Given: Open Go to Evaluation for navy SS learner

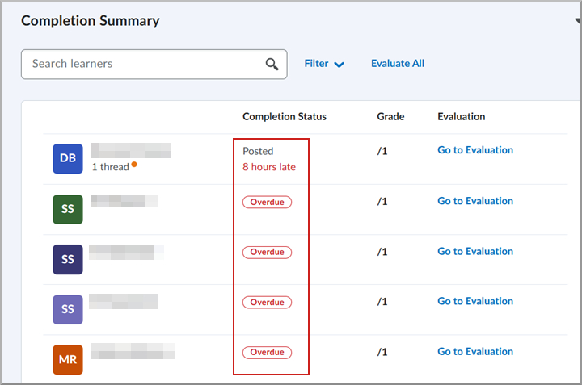Looking at the screenshot, I should (475, 252).
